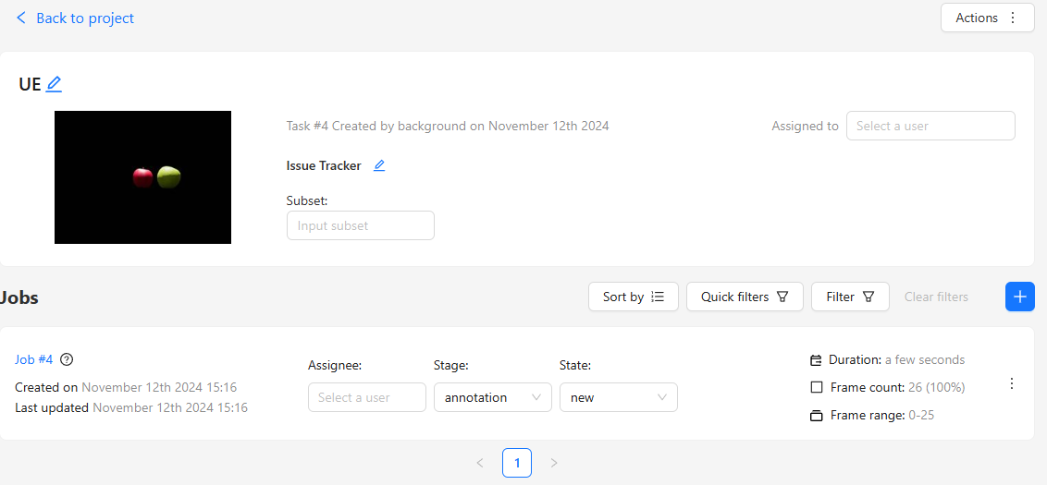Click the back arrow chevron icon
This screenshot has height=485, width=1047.
tap(21, 18)
